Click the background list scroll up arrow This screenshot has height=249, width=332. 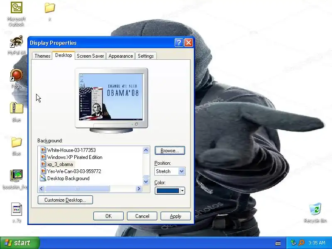click(146, 150)
